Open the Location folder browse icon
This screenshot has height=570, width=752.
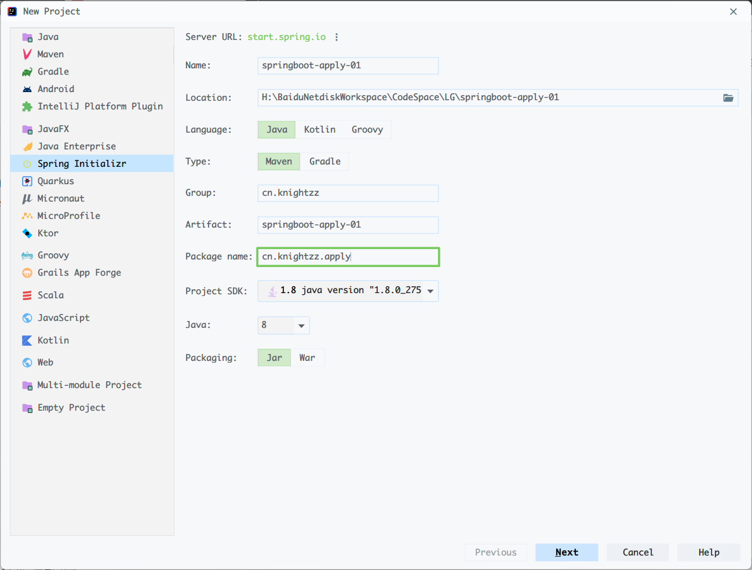click(x=728, y=98)
